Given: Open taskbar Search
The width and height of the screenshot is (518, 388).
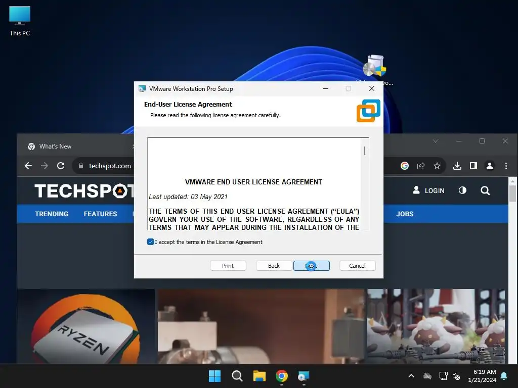Looking at the screenshot, I should click(237, 376).
